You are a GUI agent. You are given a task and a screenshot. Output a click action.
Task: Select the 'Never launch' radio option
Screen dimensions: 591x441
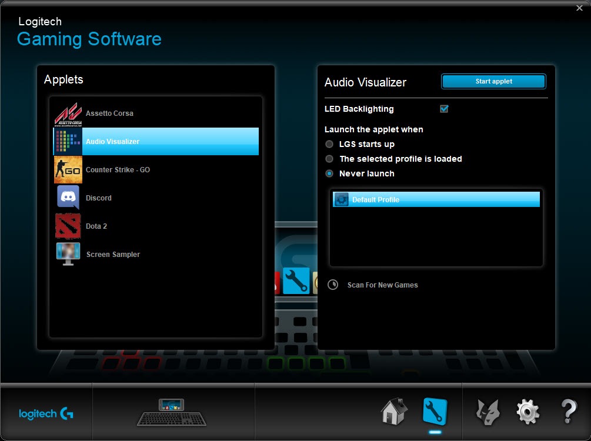click(x=329, y=173)
